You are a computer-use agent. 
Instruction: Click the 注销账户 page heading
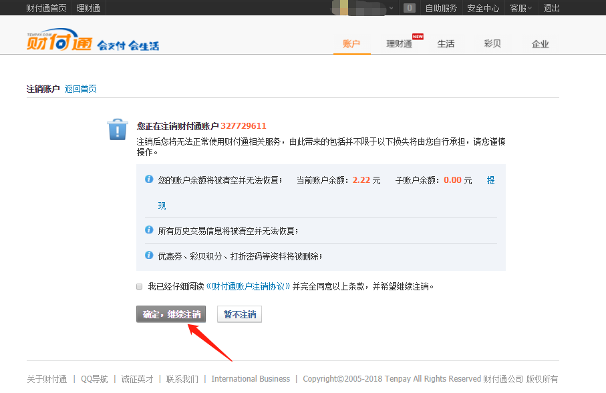click(43, 89)
